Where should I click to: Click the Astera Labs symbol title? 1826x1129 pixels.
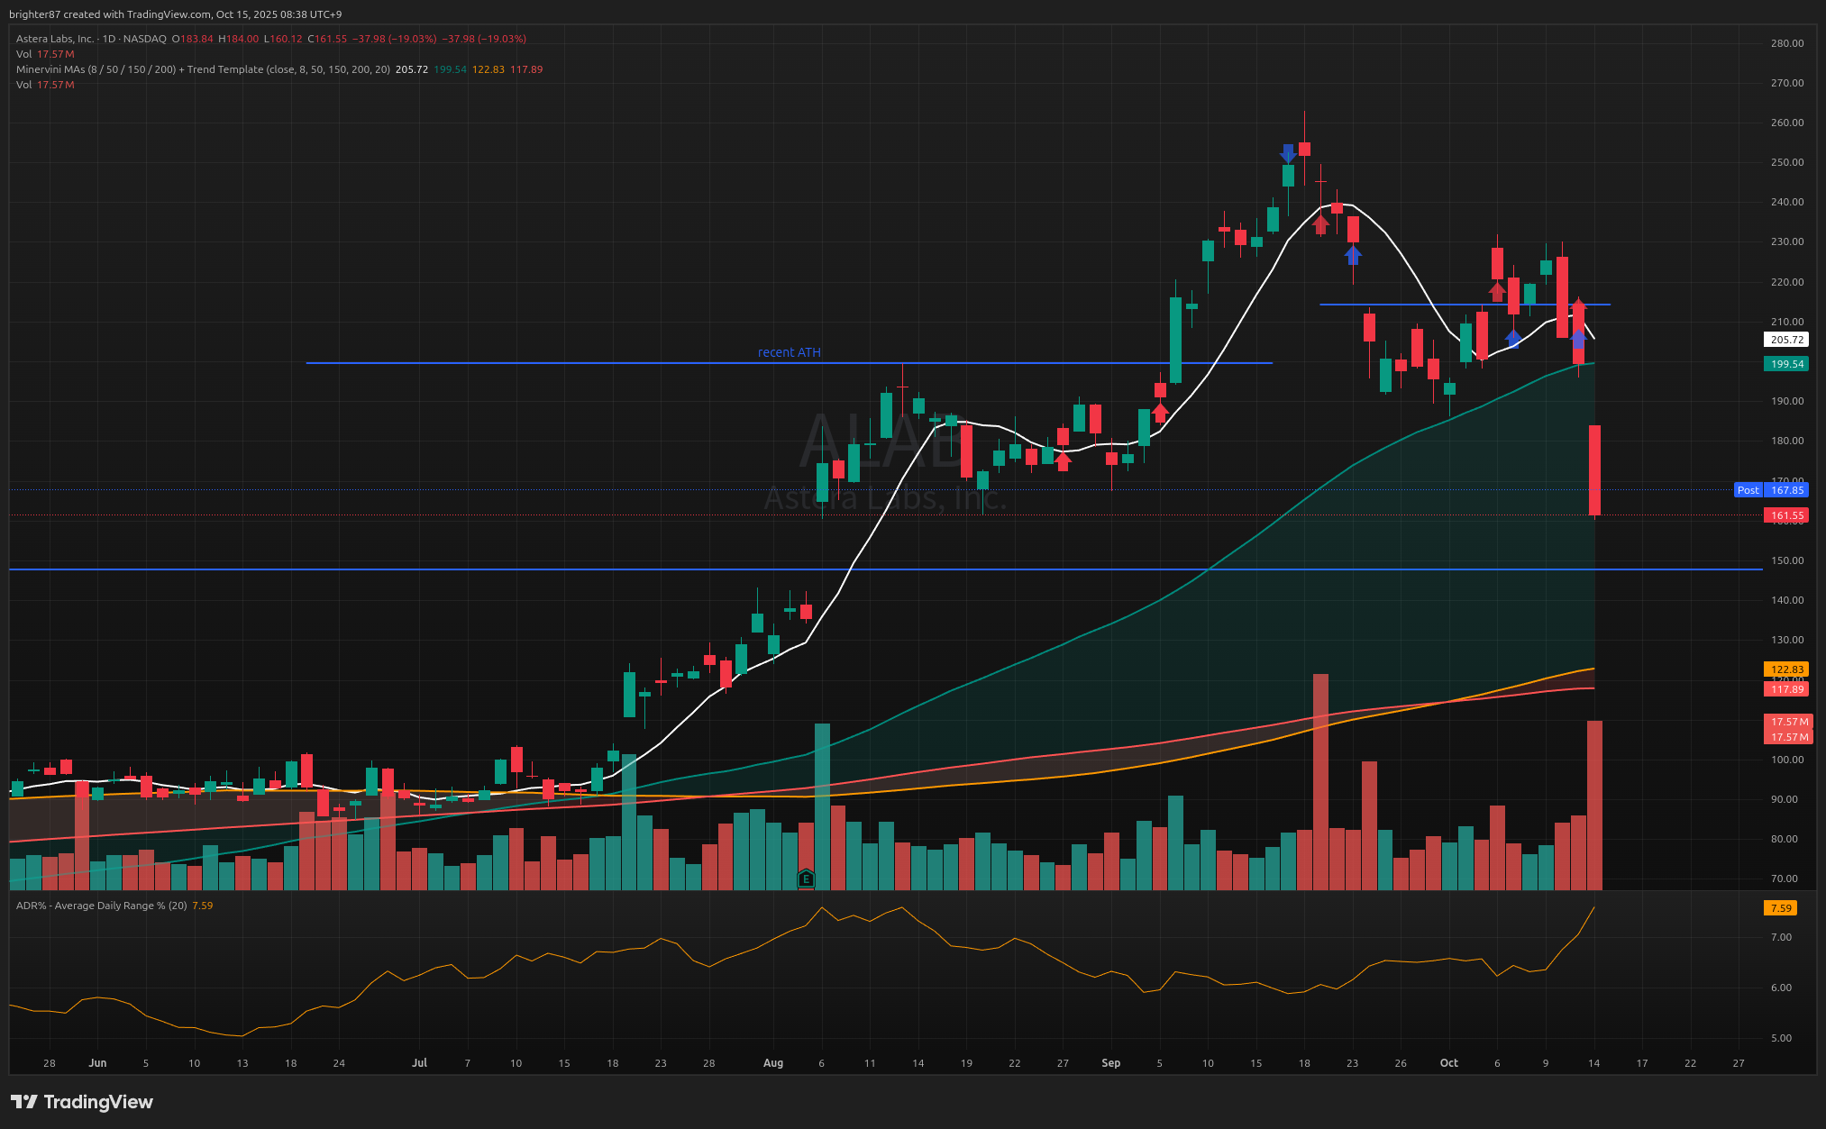tap(54, 39)
